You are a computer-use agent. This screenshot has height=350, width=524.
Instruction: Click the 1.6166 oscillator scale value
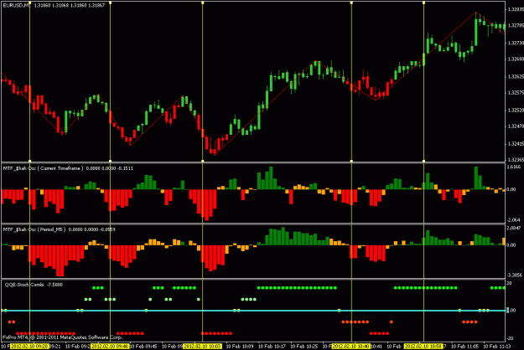point(514,167)
